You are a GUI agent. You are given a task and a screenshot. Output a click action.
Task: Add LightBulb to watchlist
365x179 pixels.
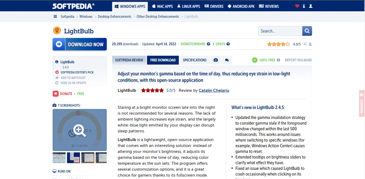click(x=73, y=77)
